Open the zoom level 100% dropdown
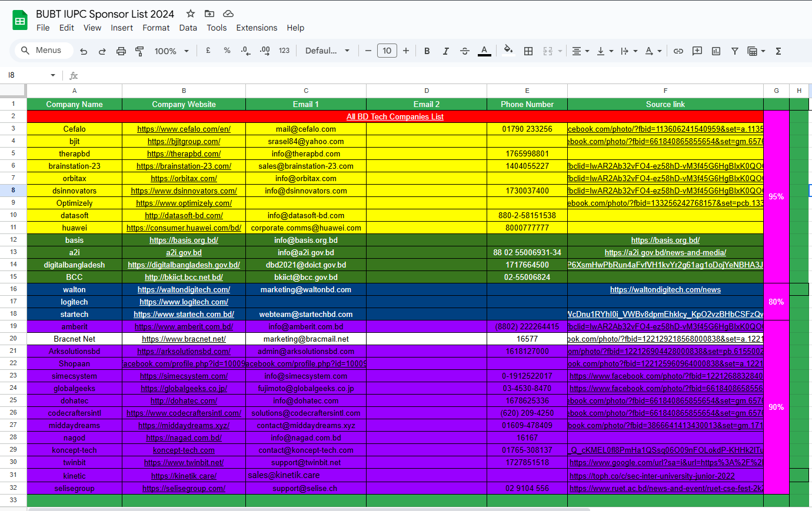The image size is (812, 511). pos(171,51)
